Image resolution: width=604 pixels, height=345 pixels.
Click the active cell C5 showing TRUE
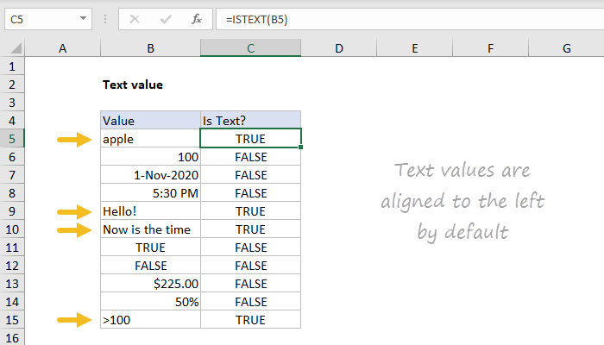click(x=251, y=139)
